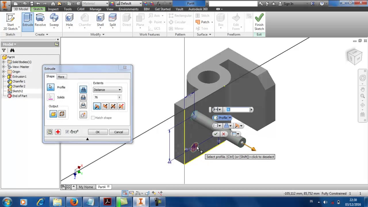Open the Sketch ribbon tab
The height and width of the screenshot is (207, 368).
[x=38, y=9]
